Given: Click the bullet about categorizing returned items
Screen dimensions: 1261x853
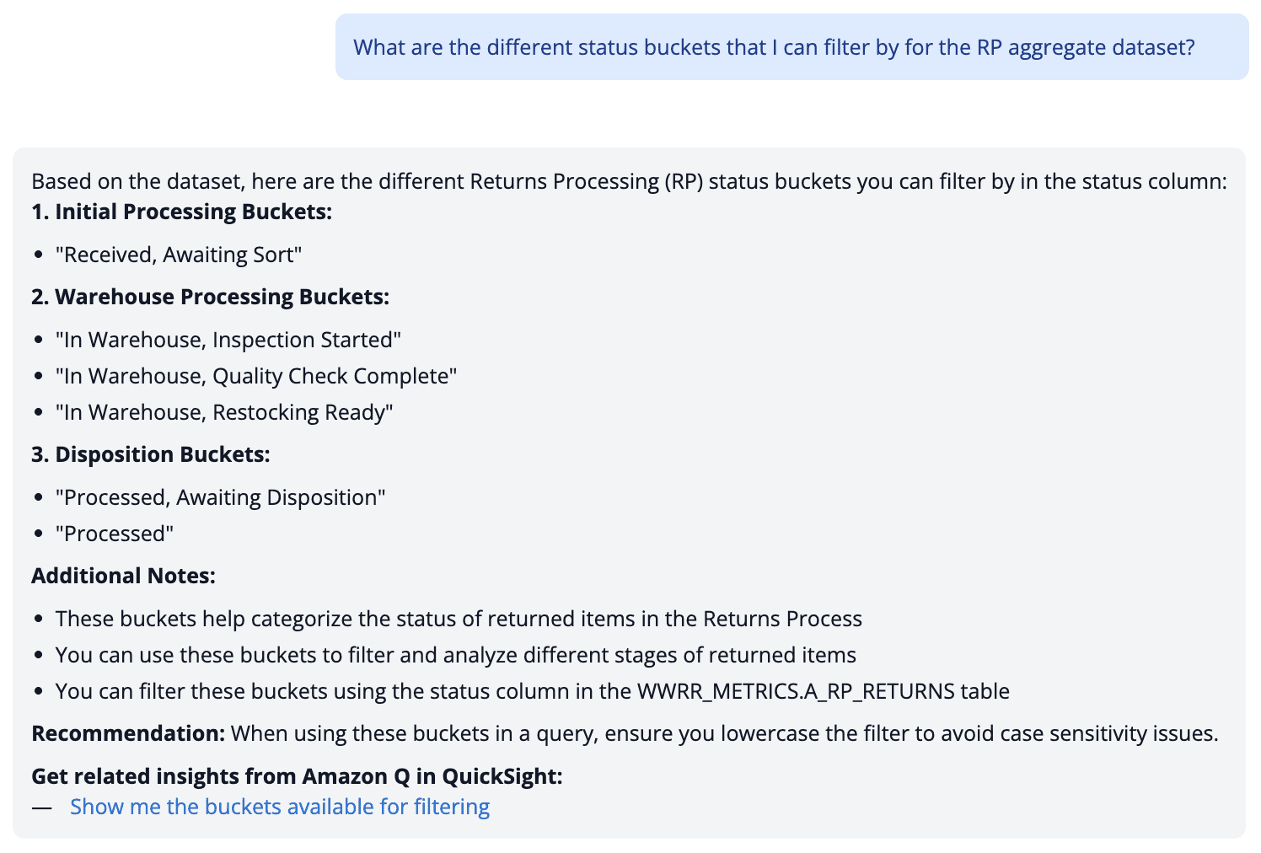Looking at the screenshot, I should (459, 618).
